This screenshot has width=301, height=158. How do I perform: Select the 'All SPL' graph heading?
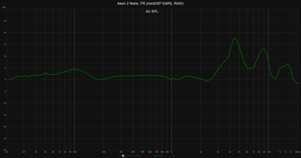pos(152,11)
